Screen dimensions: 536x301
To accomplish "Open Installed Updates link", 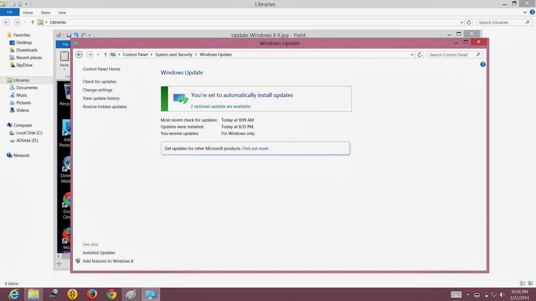I will (99, 253).
